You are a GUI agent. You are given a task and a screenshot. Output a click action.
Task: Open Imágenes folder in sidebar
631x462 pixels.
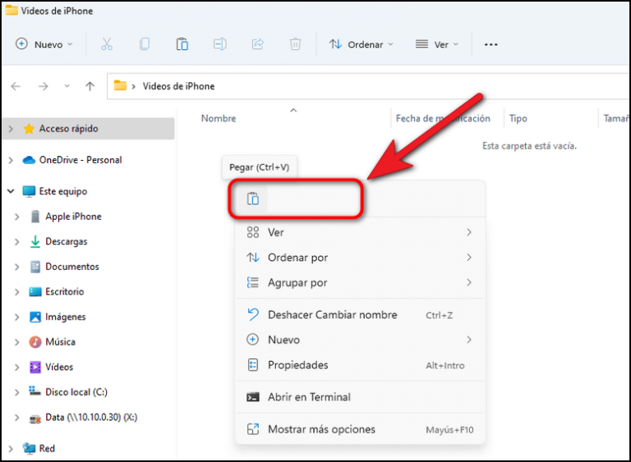click(x=65, y=317)
